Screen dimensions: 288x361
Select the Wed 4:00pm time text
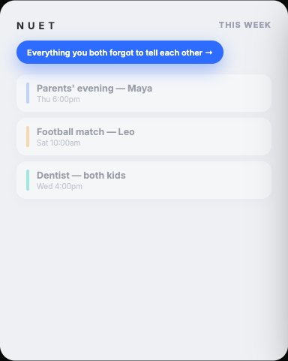click(59, 186)
